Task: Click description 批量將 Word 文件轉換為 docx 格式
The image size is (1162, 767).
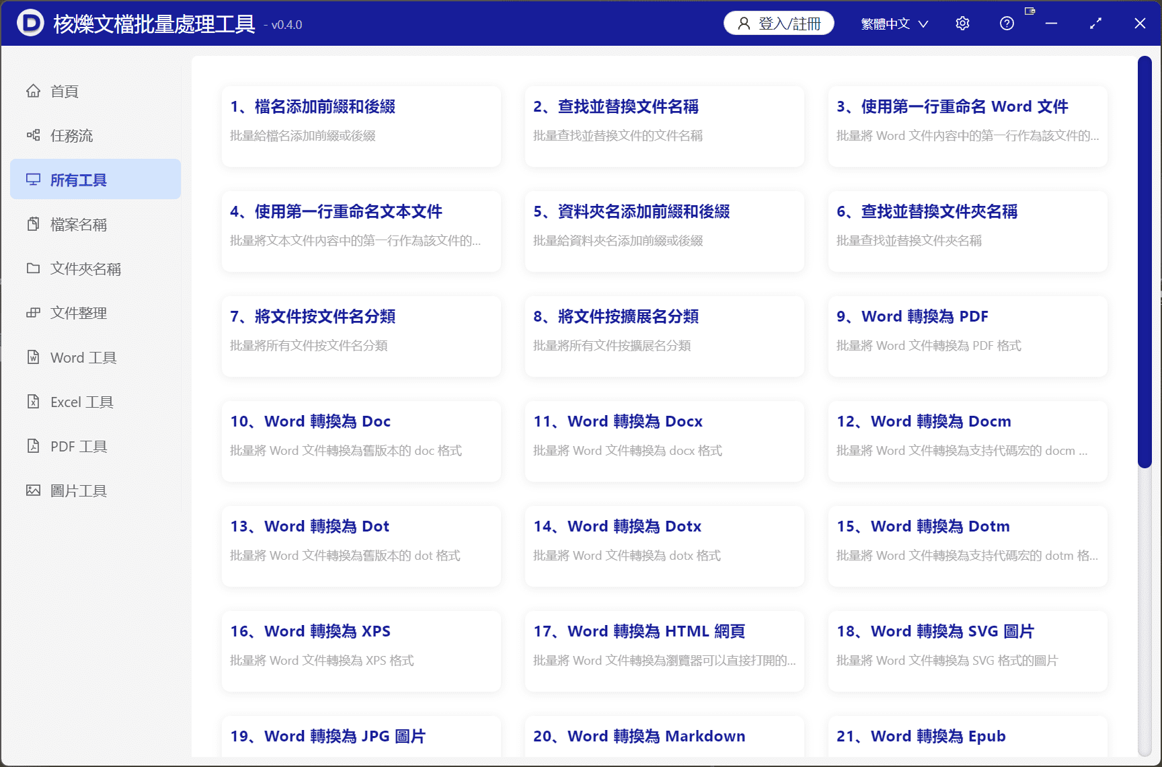Action: 627,451
